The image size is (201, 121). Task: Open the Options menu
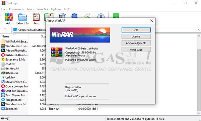tap(56, 9)
